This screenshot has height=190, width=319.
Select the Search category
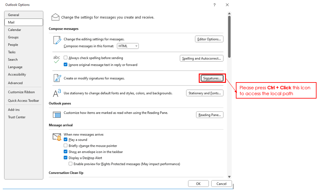[x=23, y=60]
